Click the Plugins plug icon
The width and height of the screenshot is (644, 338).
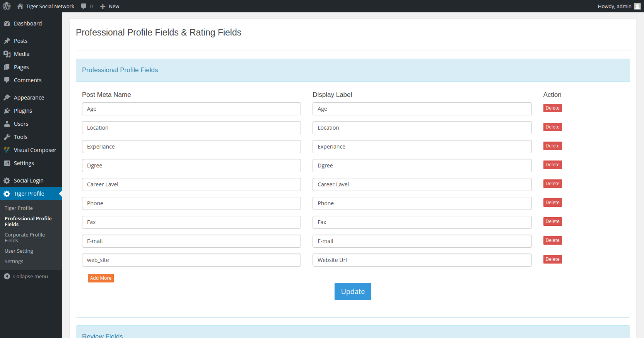pyautogui.click(x=7, y=111)
